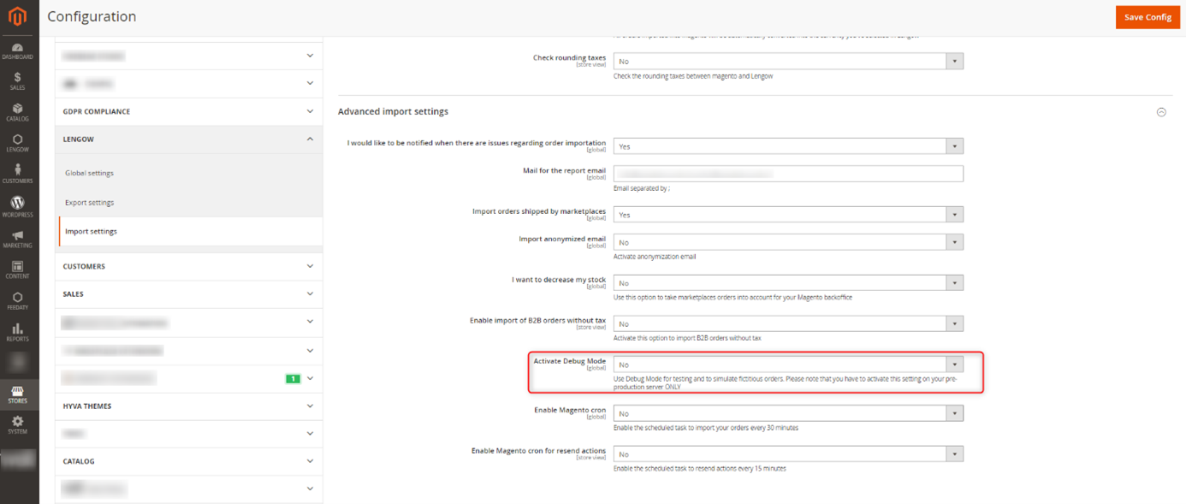Open the Dashboard sidebar icon

18,50
